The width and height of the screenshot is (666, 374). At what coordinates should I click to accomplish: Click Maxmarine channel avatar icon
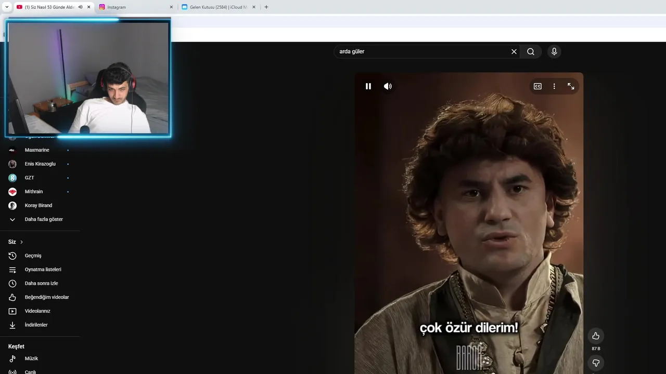click(x=12, y=150)
